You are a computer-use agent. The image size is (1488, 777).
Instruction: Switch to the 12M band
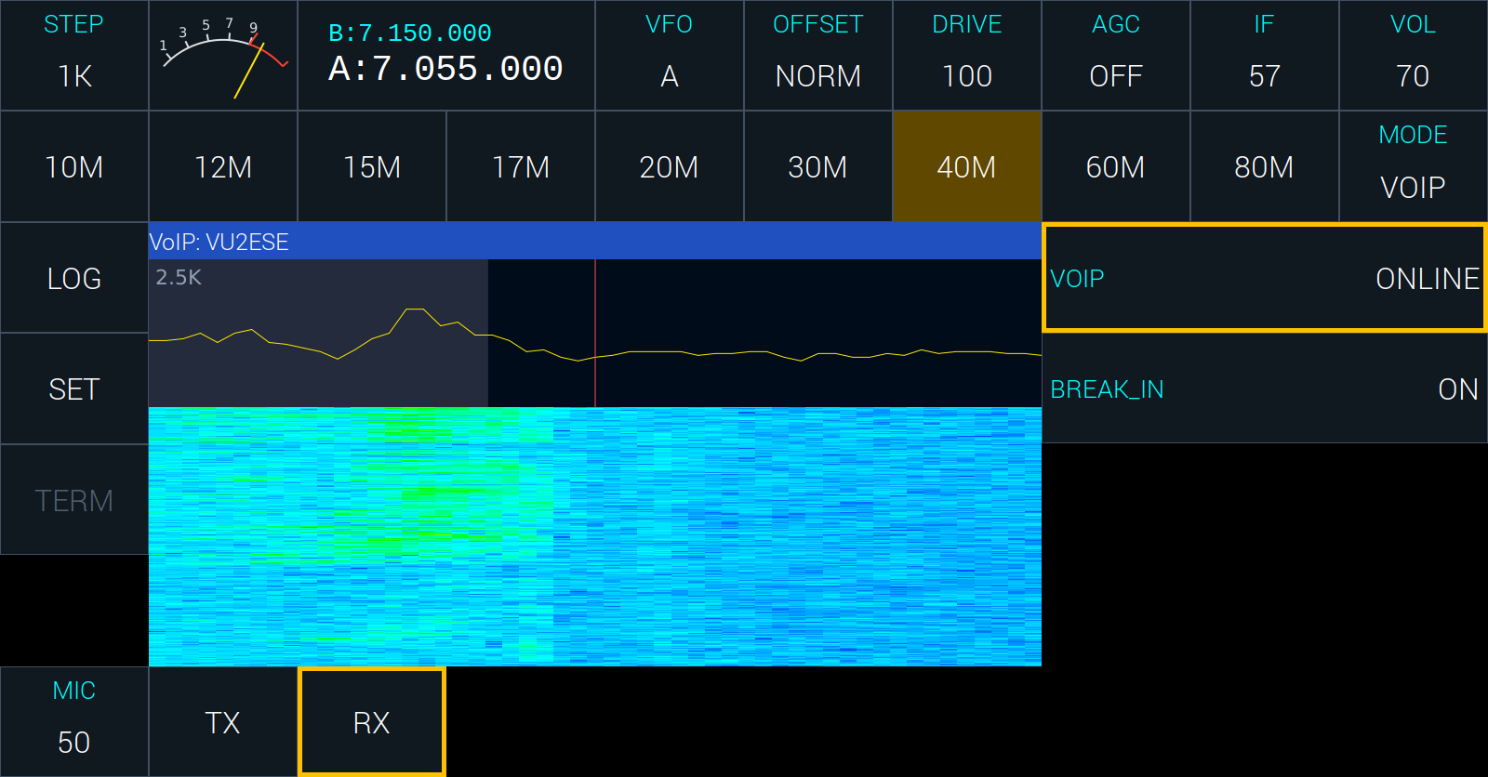[223, 166]
